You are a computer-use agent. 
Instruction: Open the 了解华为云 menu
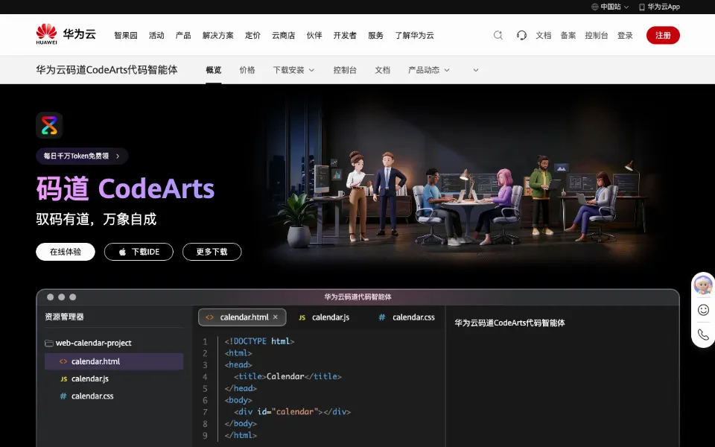pos(415,35)
